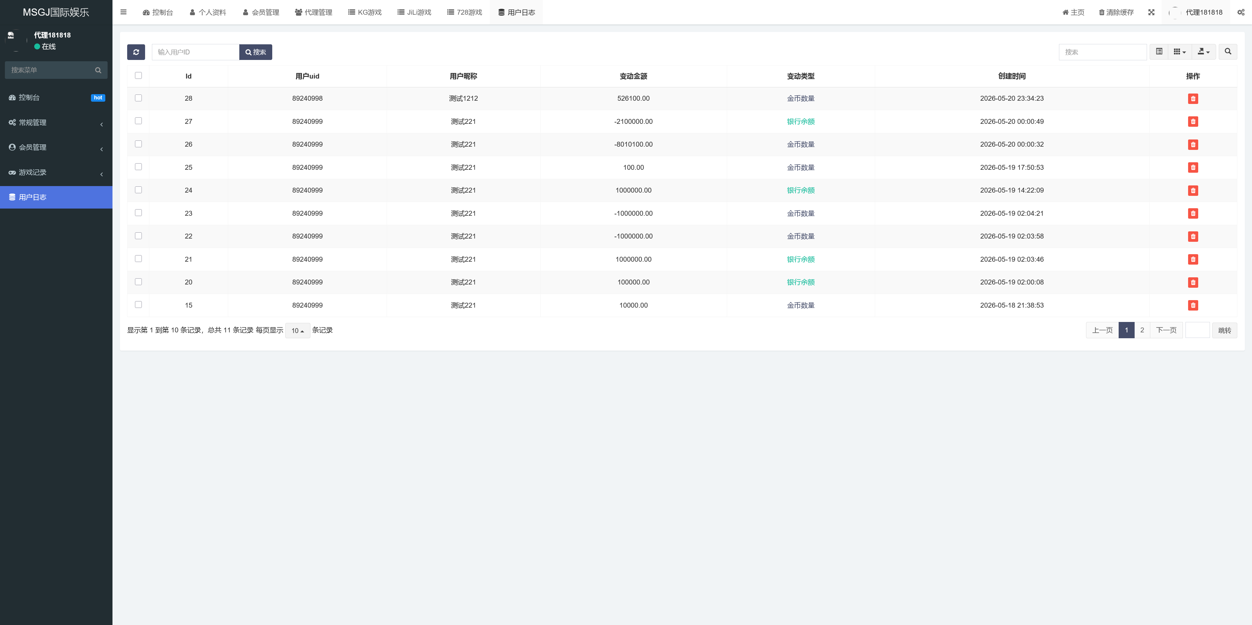Viewport: 1252px width, 625px height.
Task: Expand the 游戏记录 sidebar menu
Action: pyautogui.click(x=56, y=172)
